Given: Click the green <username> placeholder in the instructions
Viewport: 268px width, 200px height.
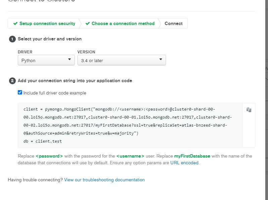Looking at the screenshot, I should tap(130, 156).
